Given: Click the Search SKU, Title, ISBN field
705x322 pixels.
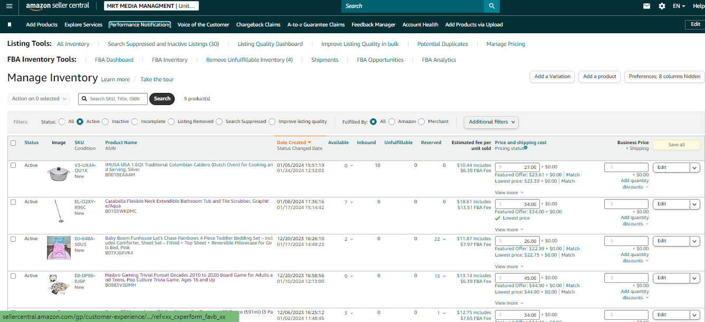Looking at the screenshot, I should [x=113, y=99].
